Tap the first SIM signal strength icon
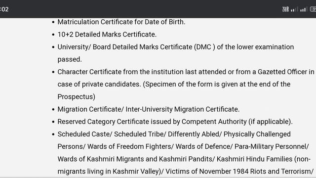Viewport: 316px width, 178px height. coord(294,9)
